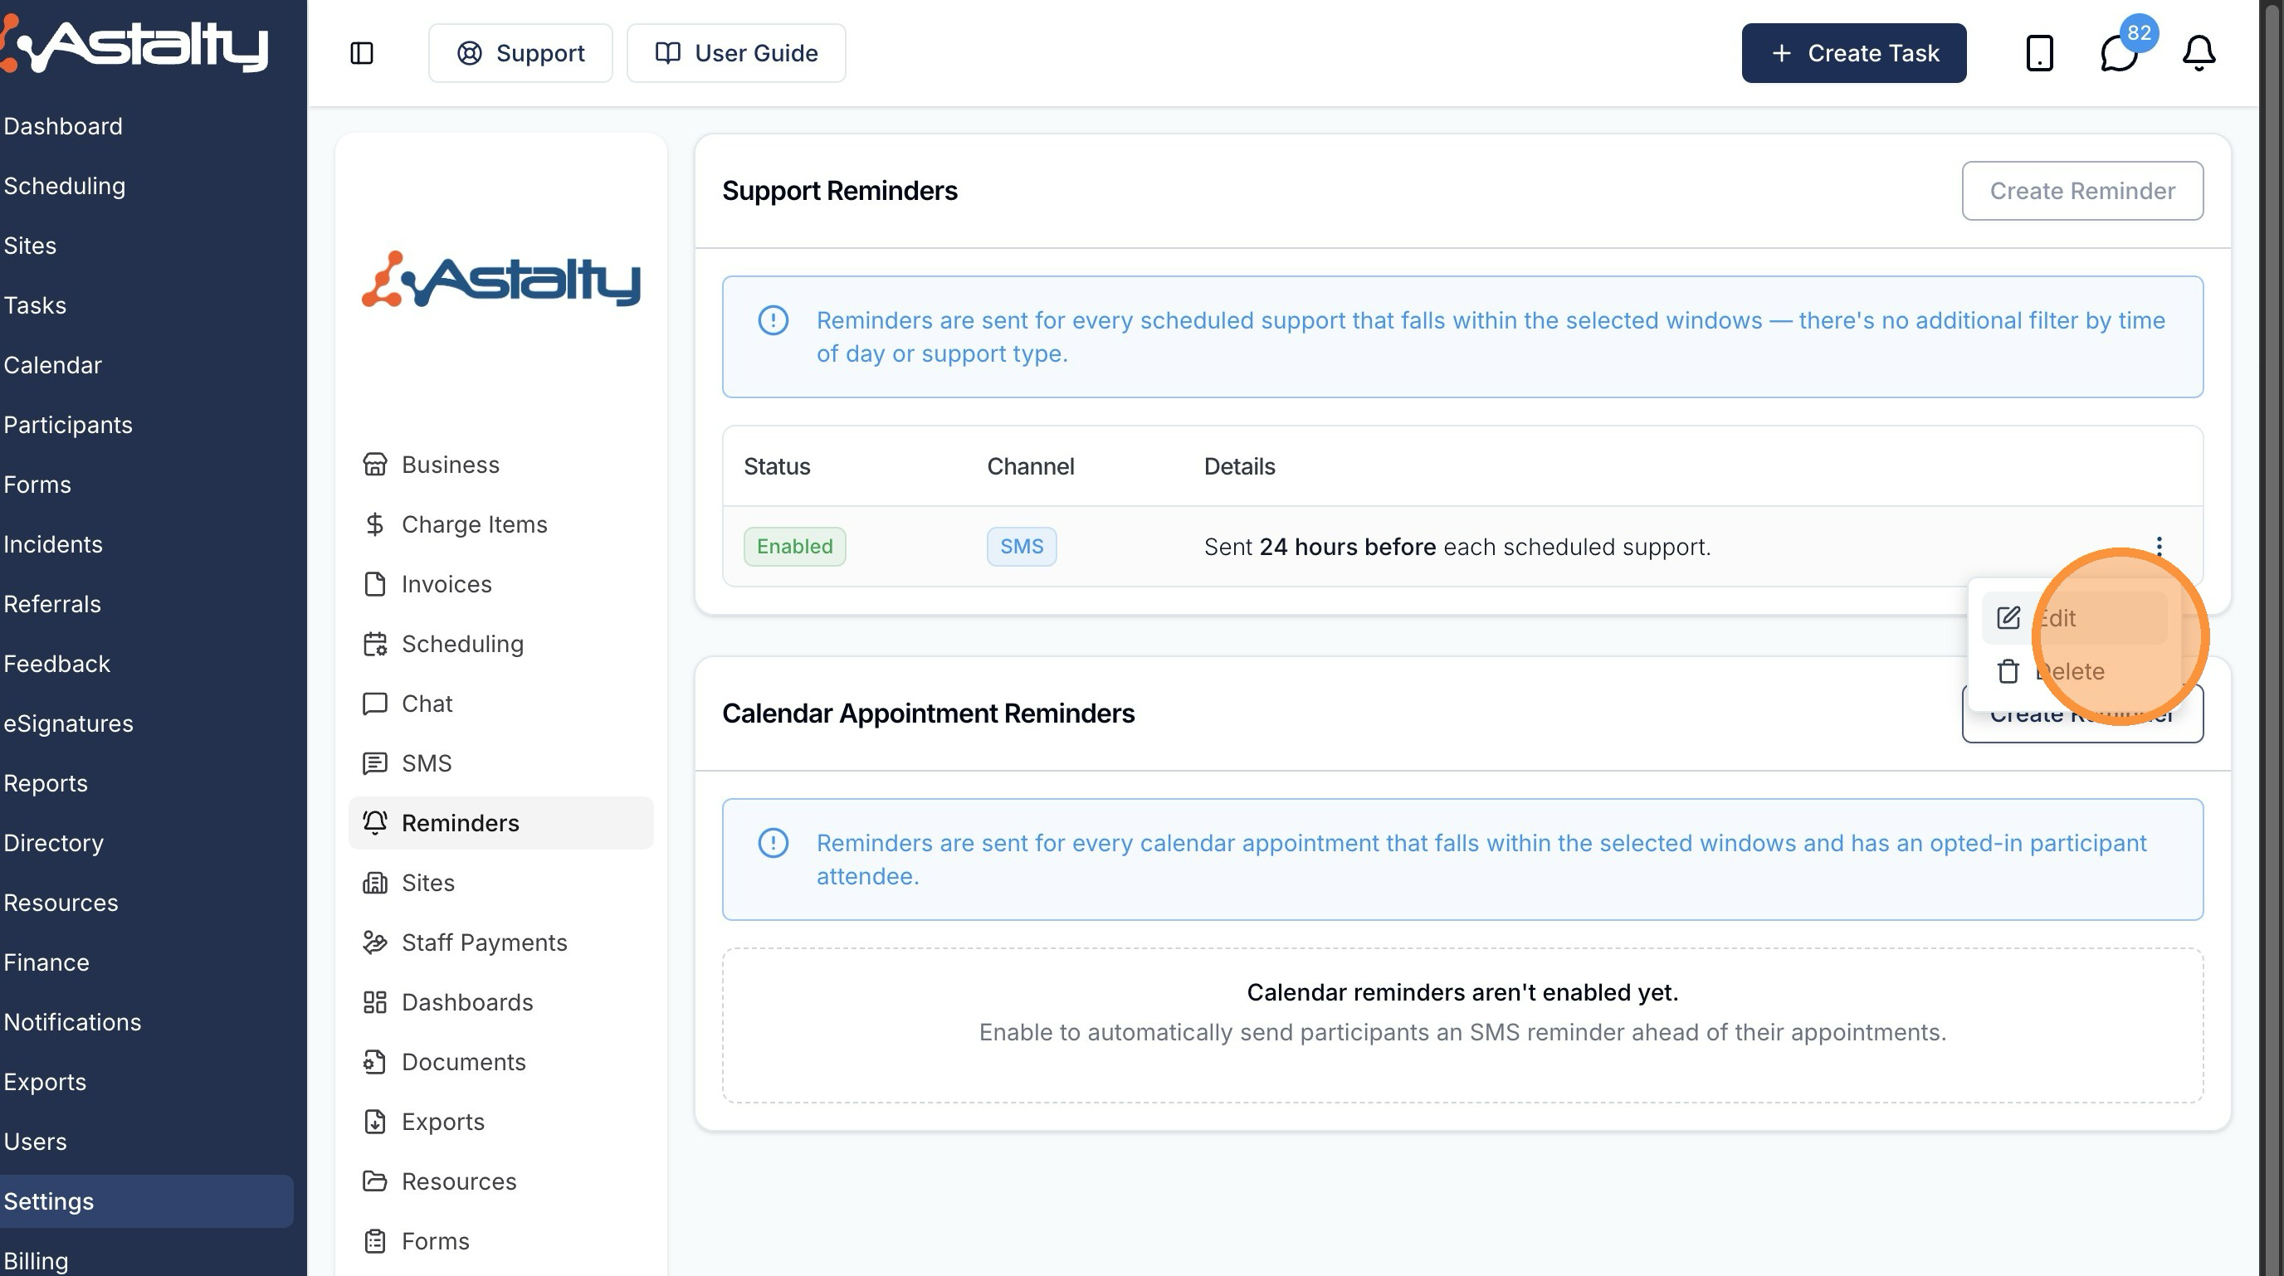Open Business settings section
The height and width of the screenshot is (1276, 2284).
click(501, 465)
